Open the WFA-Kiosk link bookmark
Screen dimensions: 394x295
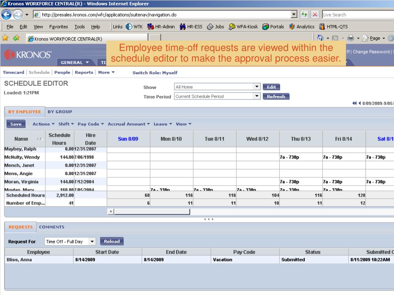click(243, 27)
